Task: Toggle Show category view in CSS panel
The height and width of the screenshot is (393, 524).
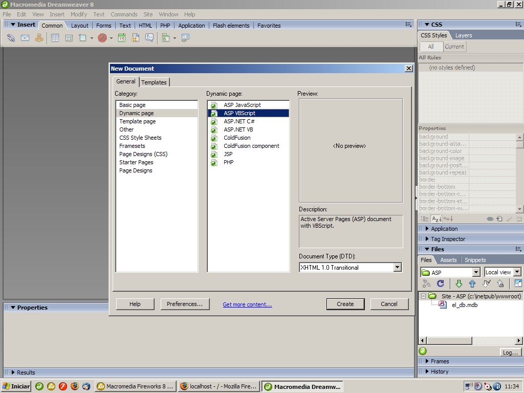Action: 425,219
